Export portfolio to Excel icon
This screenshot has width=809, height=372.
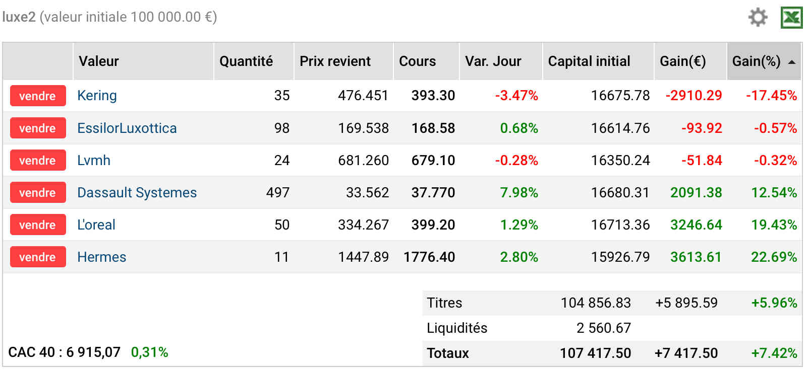click(791, 18)
